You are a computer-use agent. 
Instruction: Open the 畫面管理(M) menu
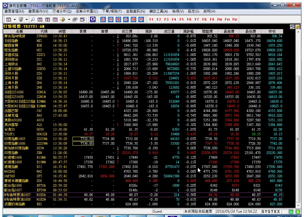point(14,11)
